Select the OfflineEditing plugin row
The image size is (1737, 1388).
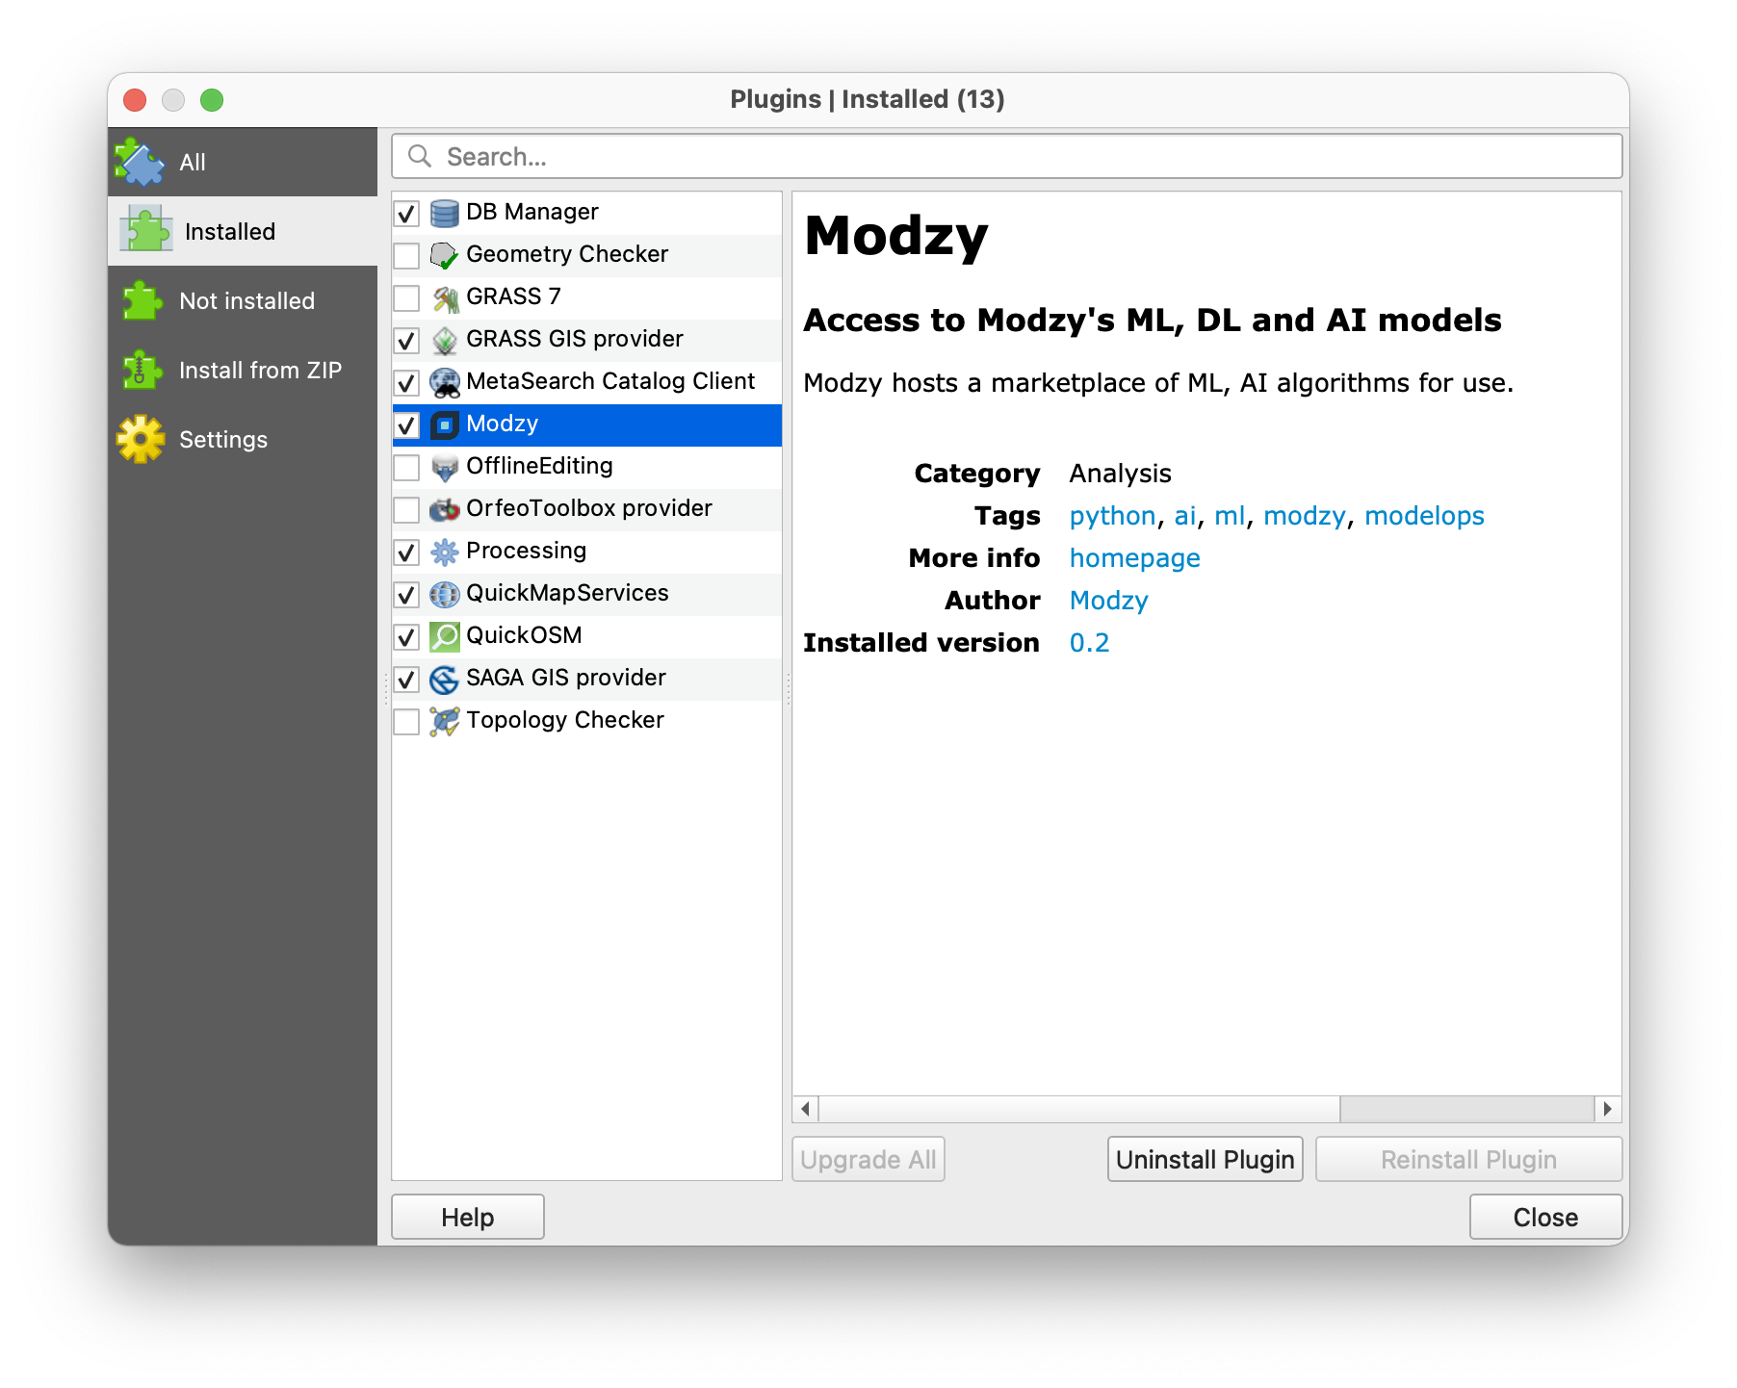[587, 466]
